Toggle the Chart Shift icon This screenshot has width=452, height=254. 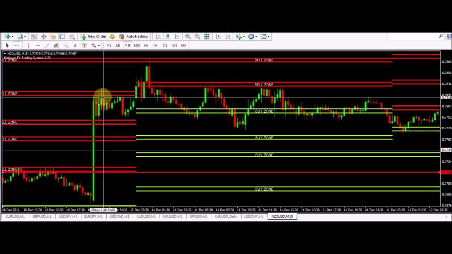click(x=228, y=36)
